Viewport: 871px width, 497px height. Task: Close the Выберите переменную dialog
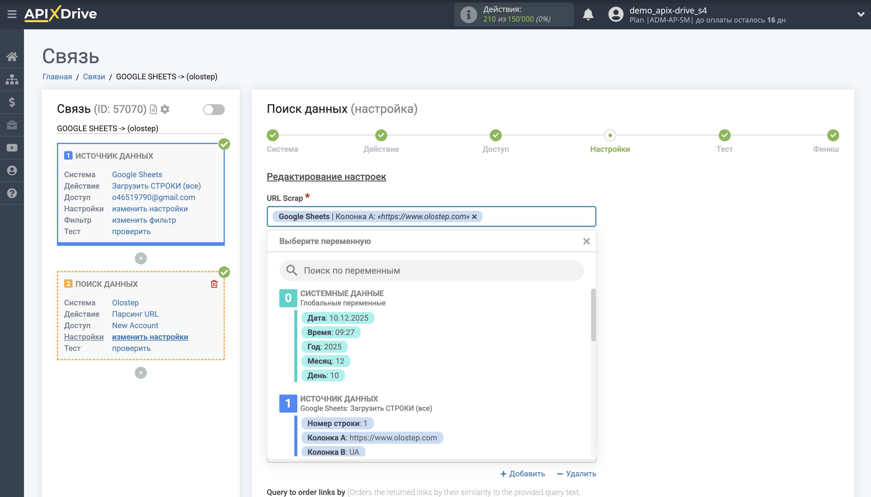587,241
